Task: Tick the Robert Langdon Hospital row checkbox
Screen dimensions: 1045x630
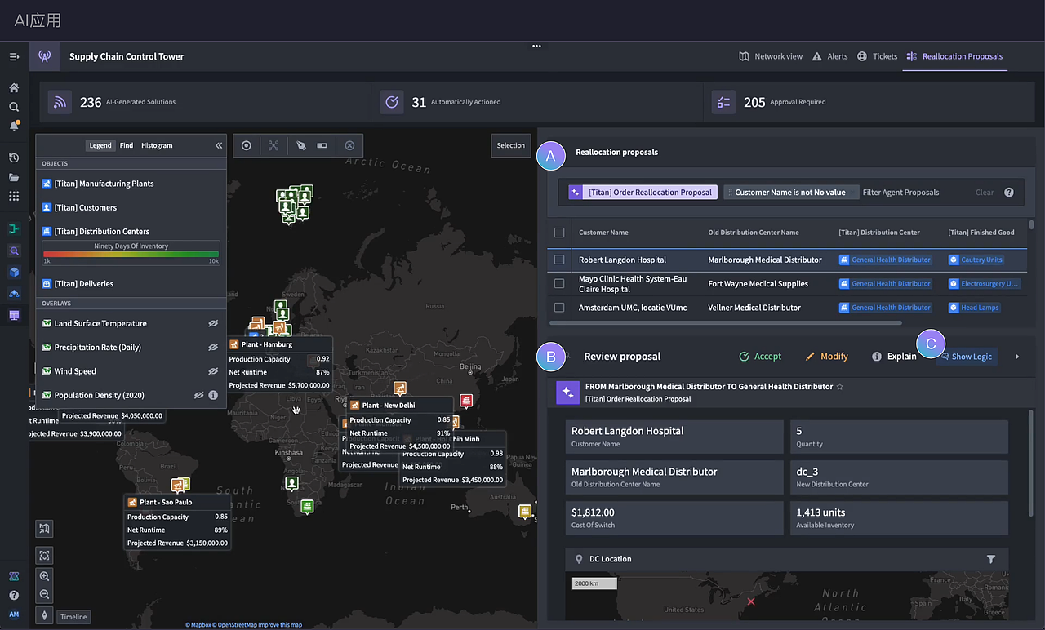Action: [559, 260]
